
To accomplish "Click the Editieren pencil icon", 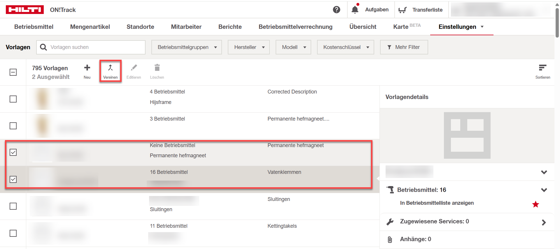I will point(134,68).
